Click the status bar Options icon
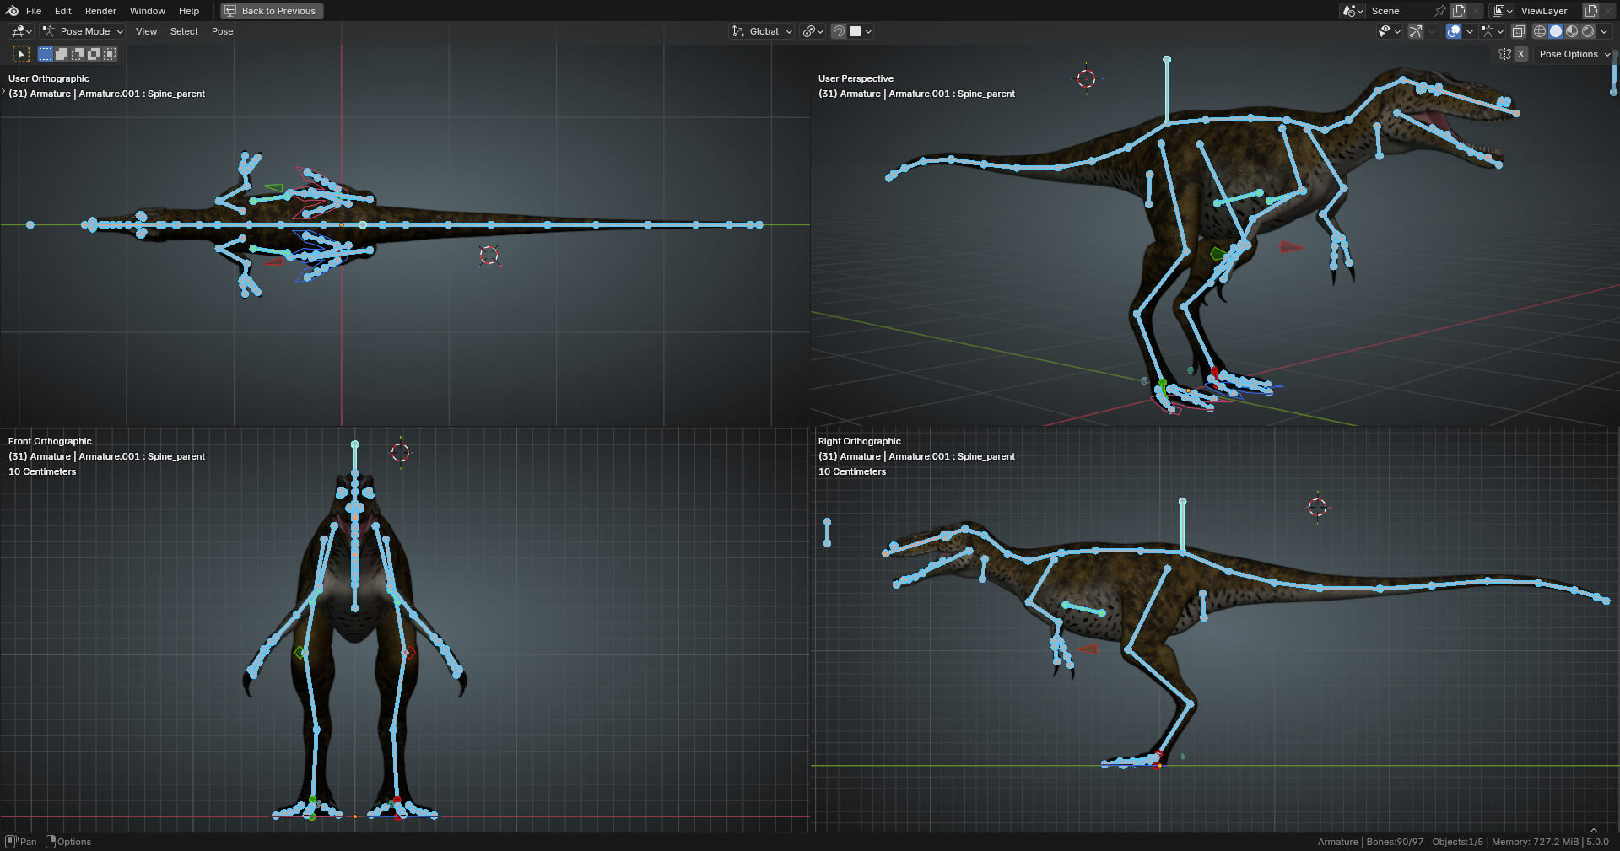The image size is (1620, 851). tap(51, 842)
